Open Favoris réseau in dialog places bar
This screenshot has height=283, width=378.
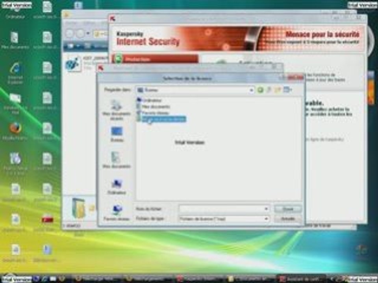click(x=117, y=213)
